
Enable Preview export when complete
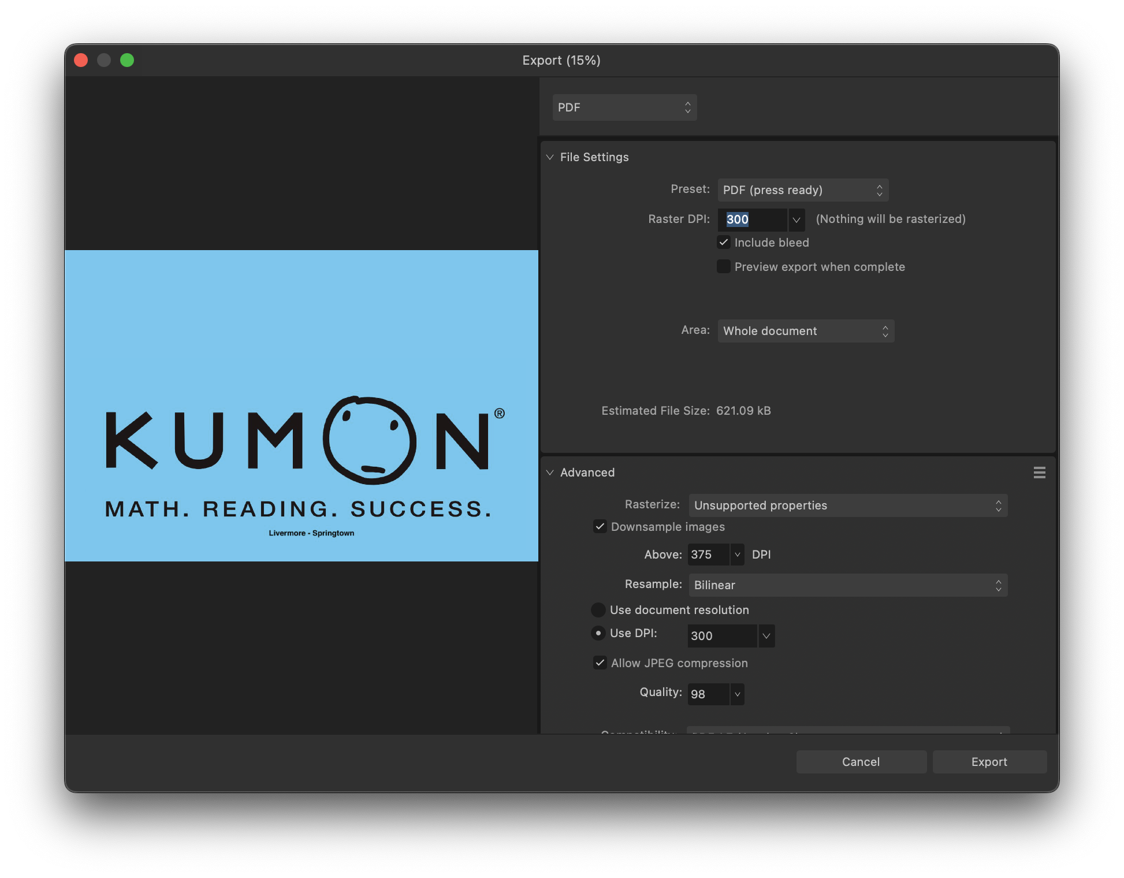[724, 266]
